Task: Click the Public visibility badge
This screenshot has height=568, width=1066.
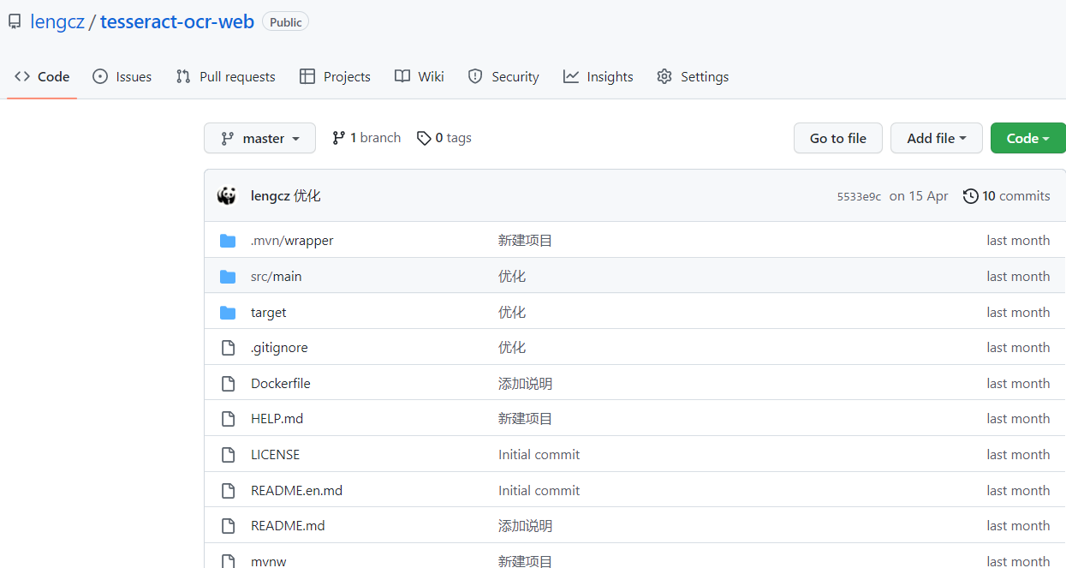Action: point(286,22)
